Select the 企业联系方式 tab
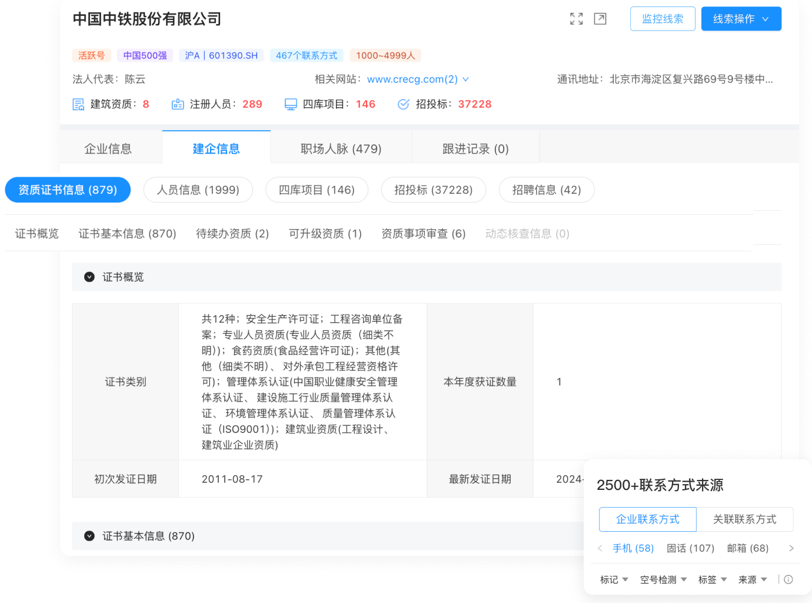This screenshot has height=603, width=812. [648, 519]
